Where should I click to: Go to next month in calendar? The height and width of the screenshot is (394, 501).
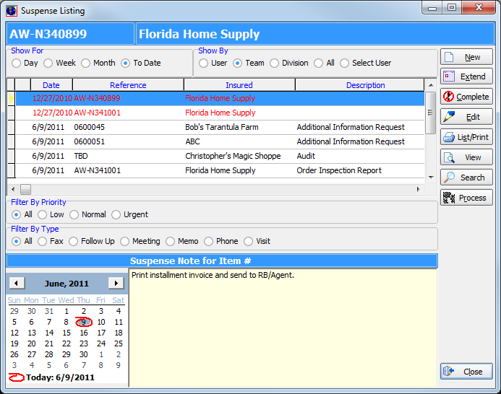tap(115, 283)
